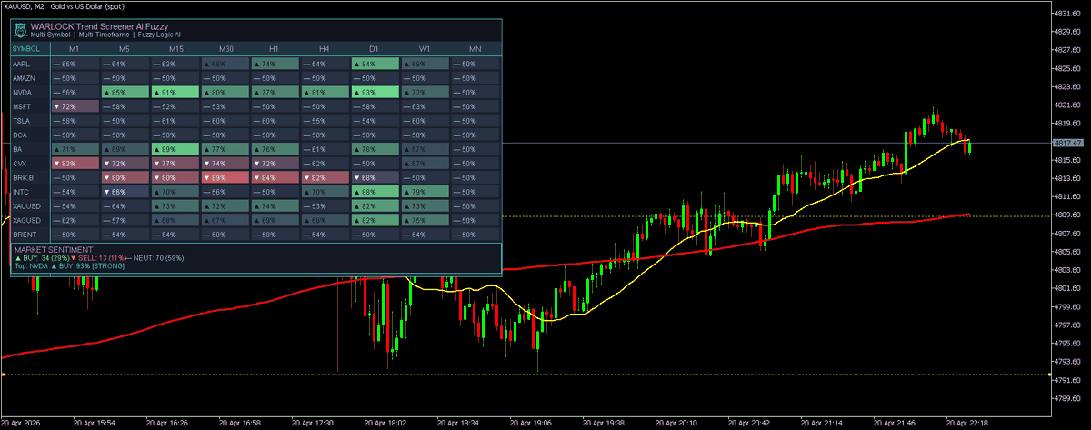Screen dimensions: 1091x430
Task: Click the MARKET SENTIMENT heading
Action: coord(54,249)
